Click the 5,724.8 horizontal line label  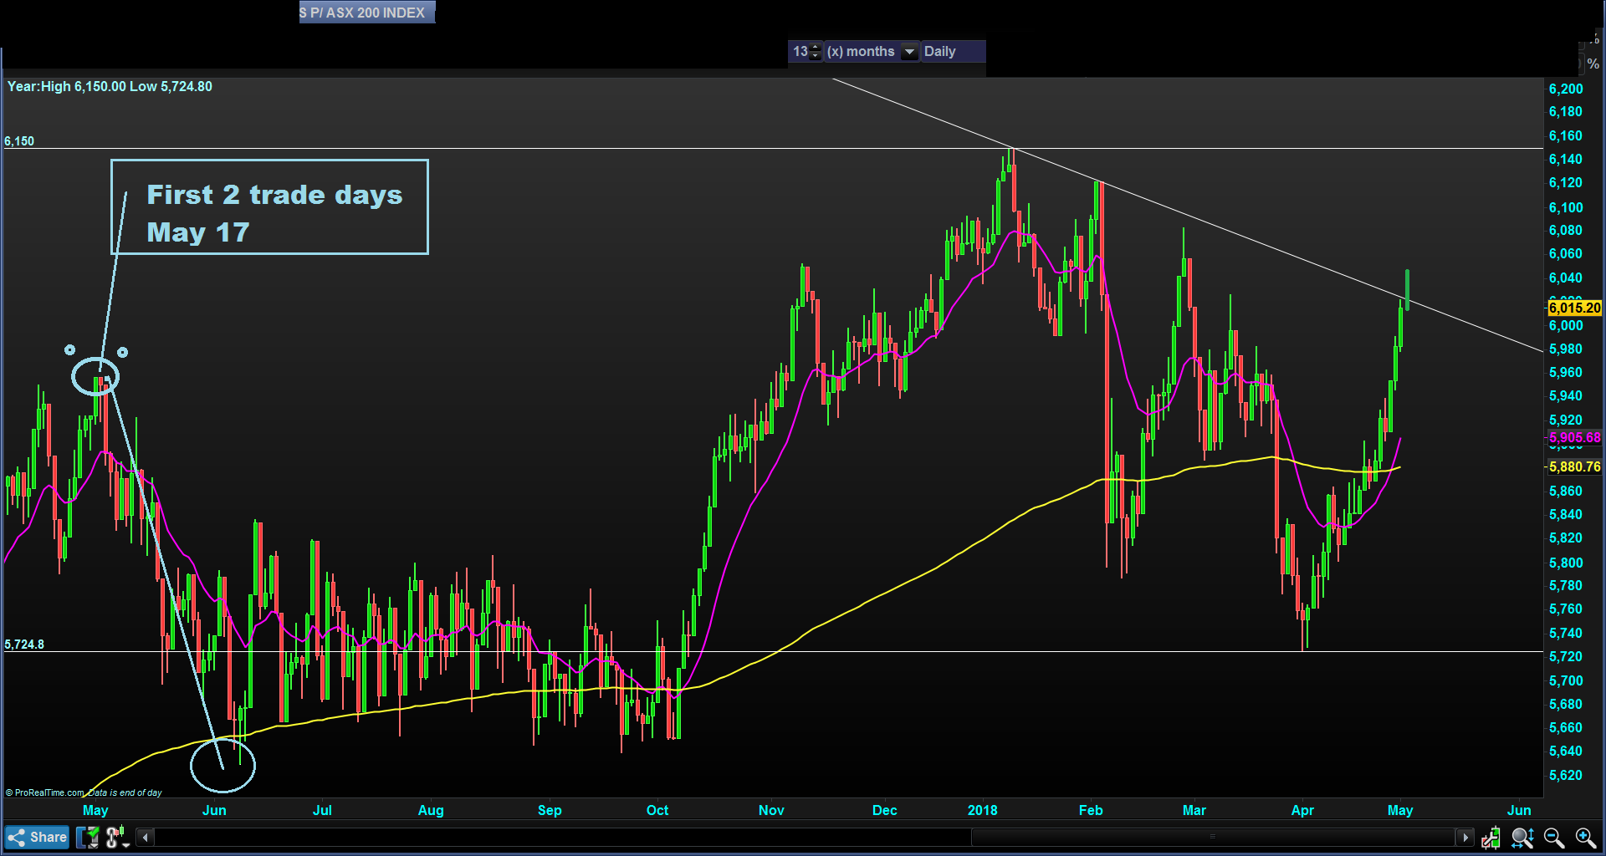pos(24,644)
